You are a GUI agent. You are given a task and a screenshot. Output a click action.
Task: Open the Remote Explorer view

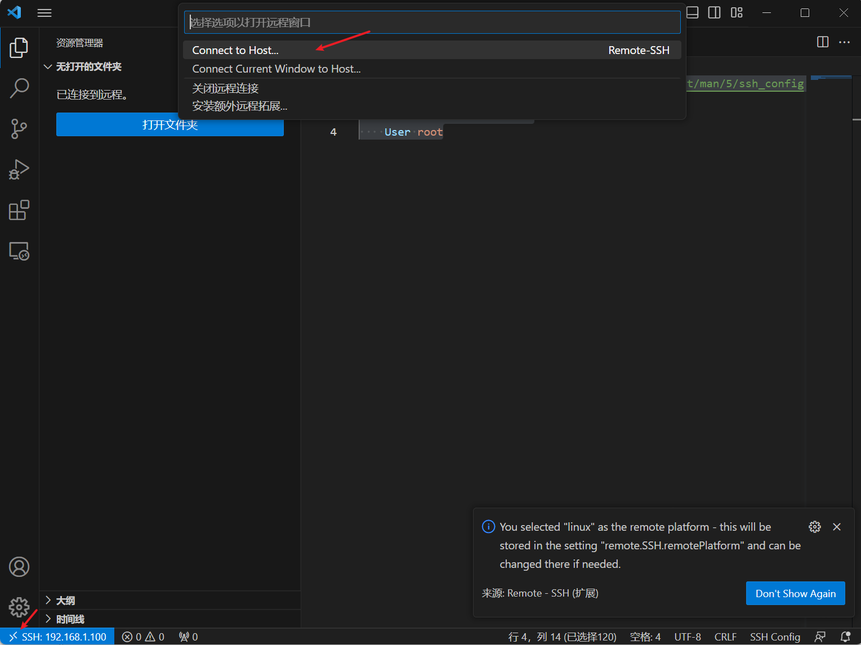click(x=19, y=250)
